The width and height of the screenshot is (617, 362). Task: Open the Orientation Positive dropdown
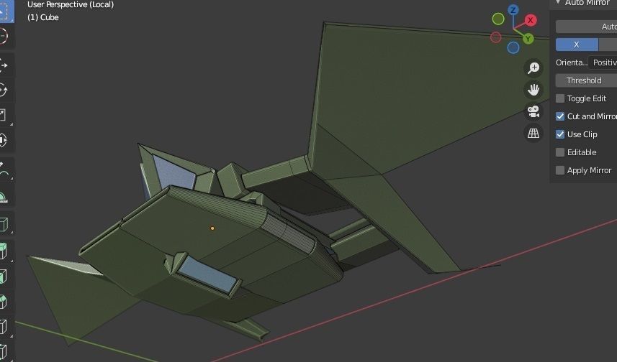(603, 62)
